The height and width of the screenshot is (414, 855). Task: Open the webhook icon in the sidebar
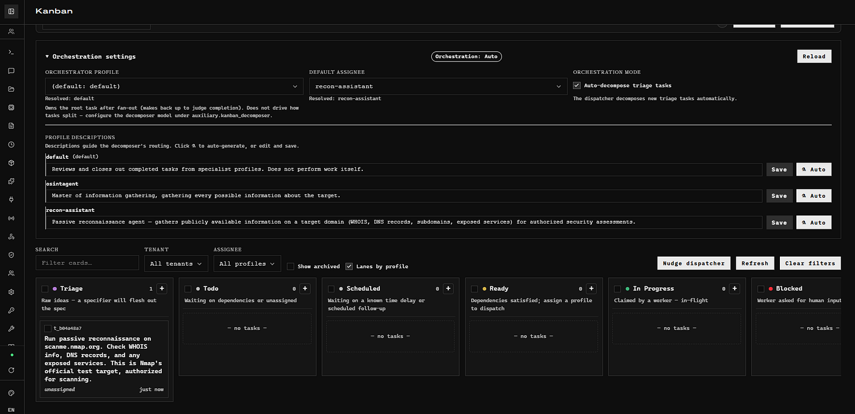12,237
